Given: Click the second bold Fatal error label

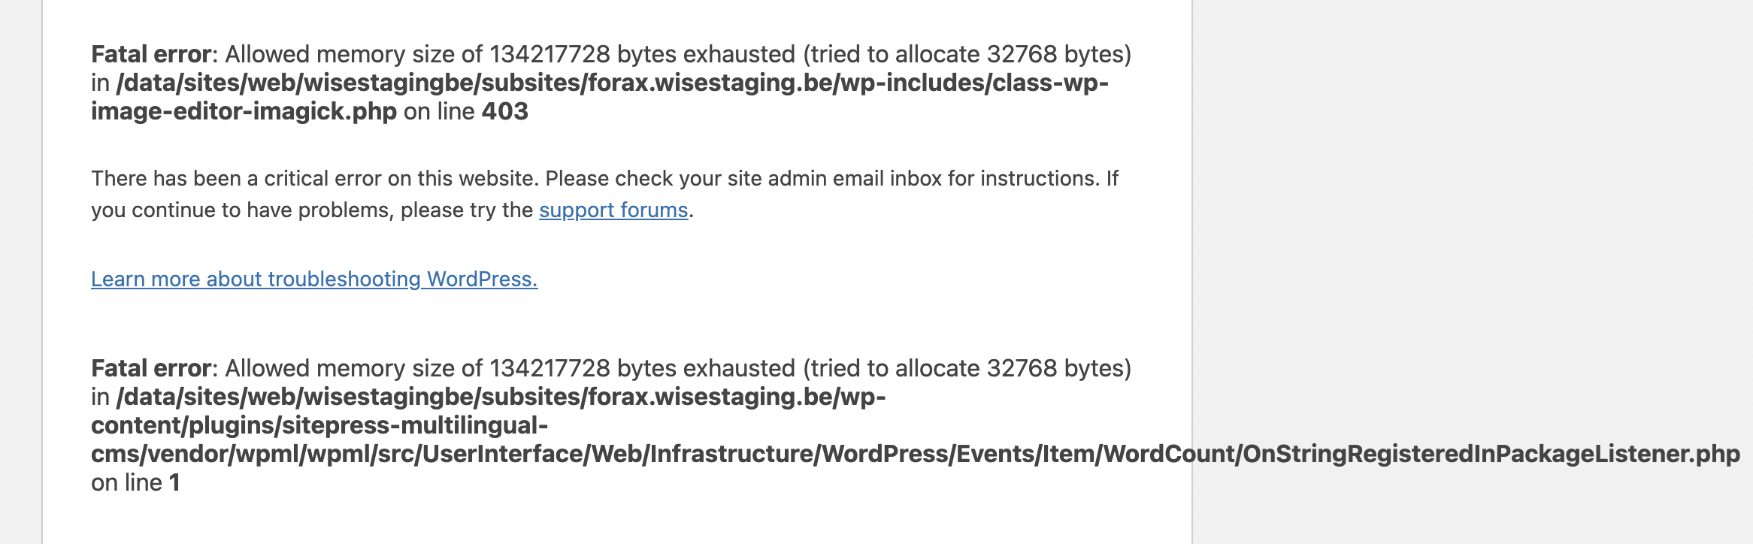Looking at the screenshot, I should [x=150, y=368].
